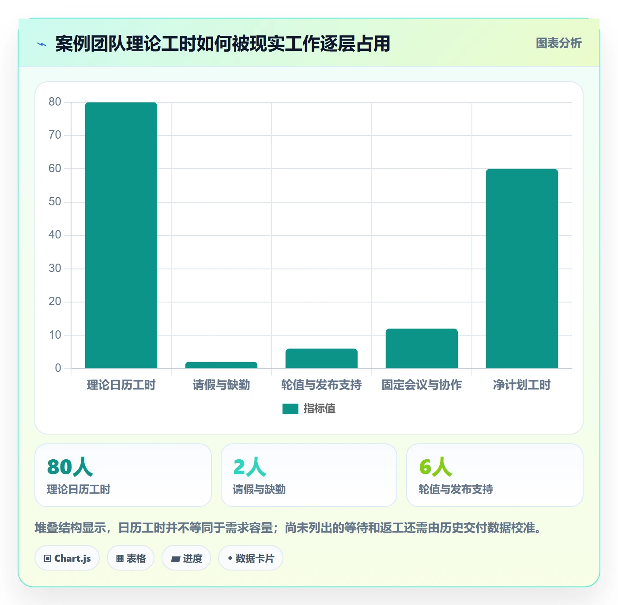Click the 图表分析 label in the header

click(558, 43)
